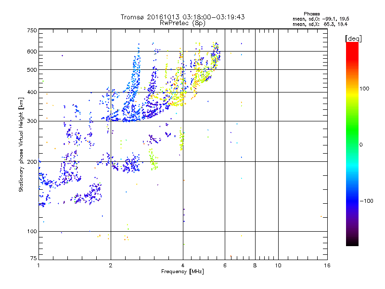Click the y-axis tick label '600'
385x289 pixels.
pyautogui.click(x=32, y=52)
